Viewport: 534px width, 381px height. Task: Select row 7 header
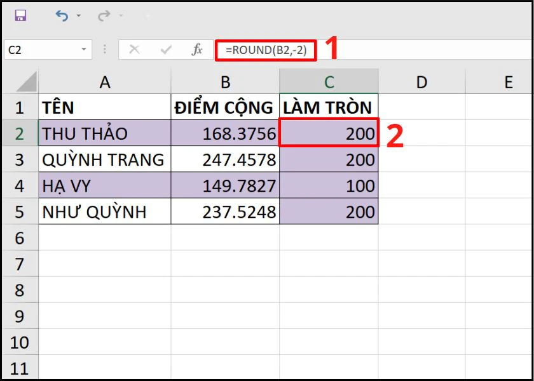coord(20,264)
